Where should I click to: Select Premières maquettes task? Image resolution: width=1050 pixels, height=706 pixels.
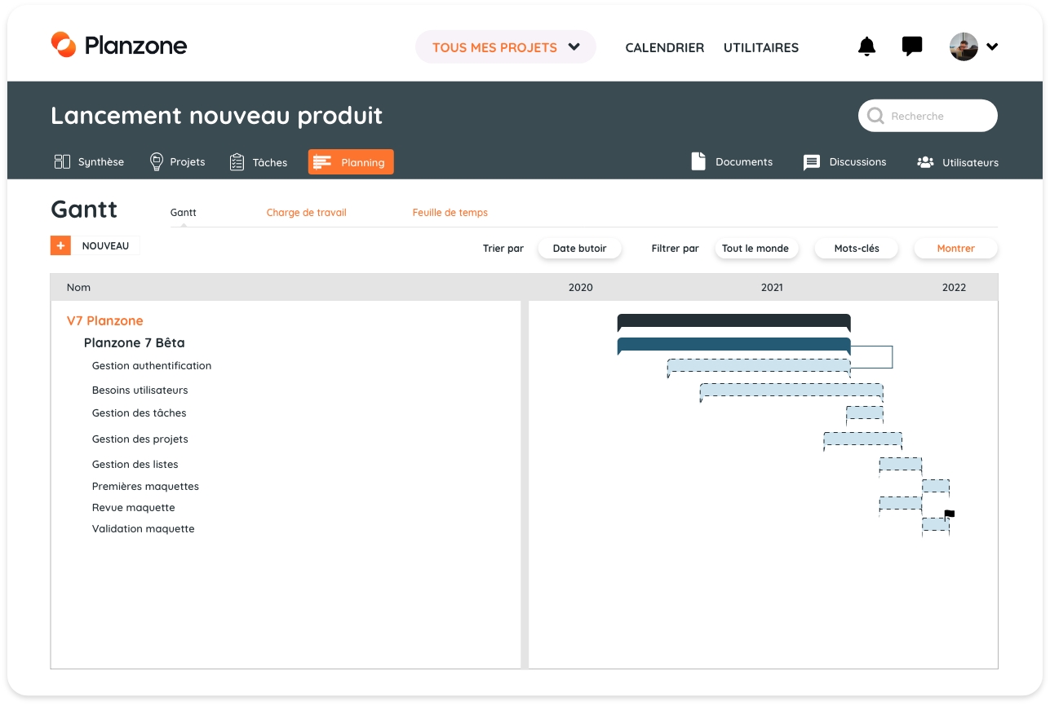point(145,486)
